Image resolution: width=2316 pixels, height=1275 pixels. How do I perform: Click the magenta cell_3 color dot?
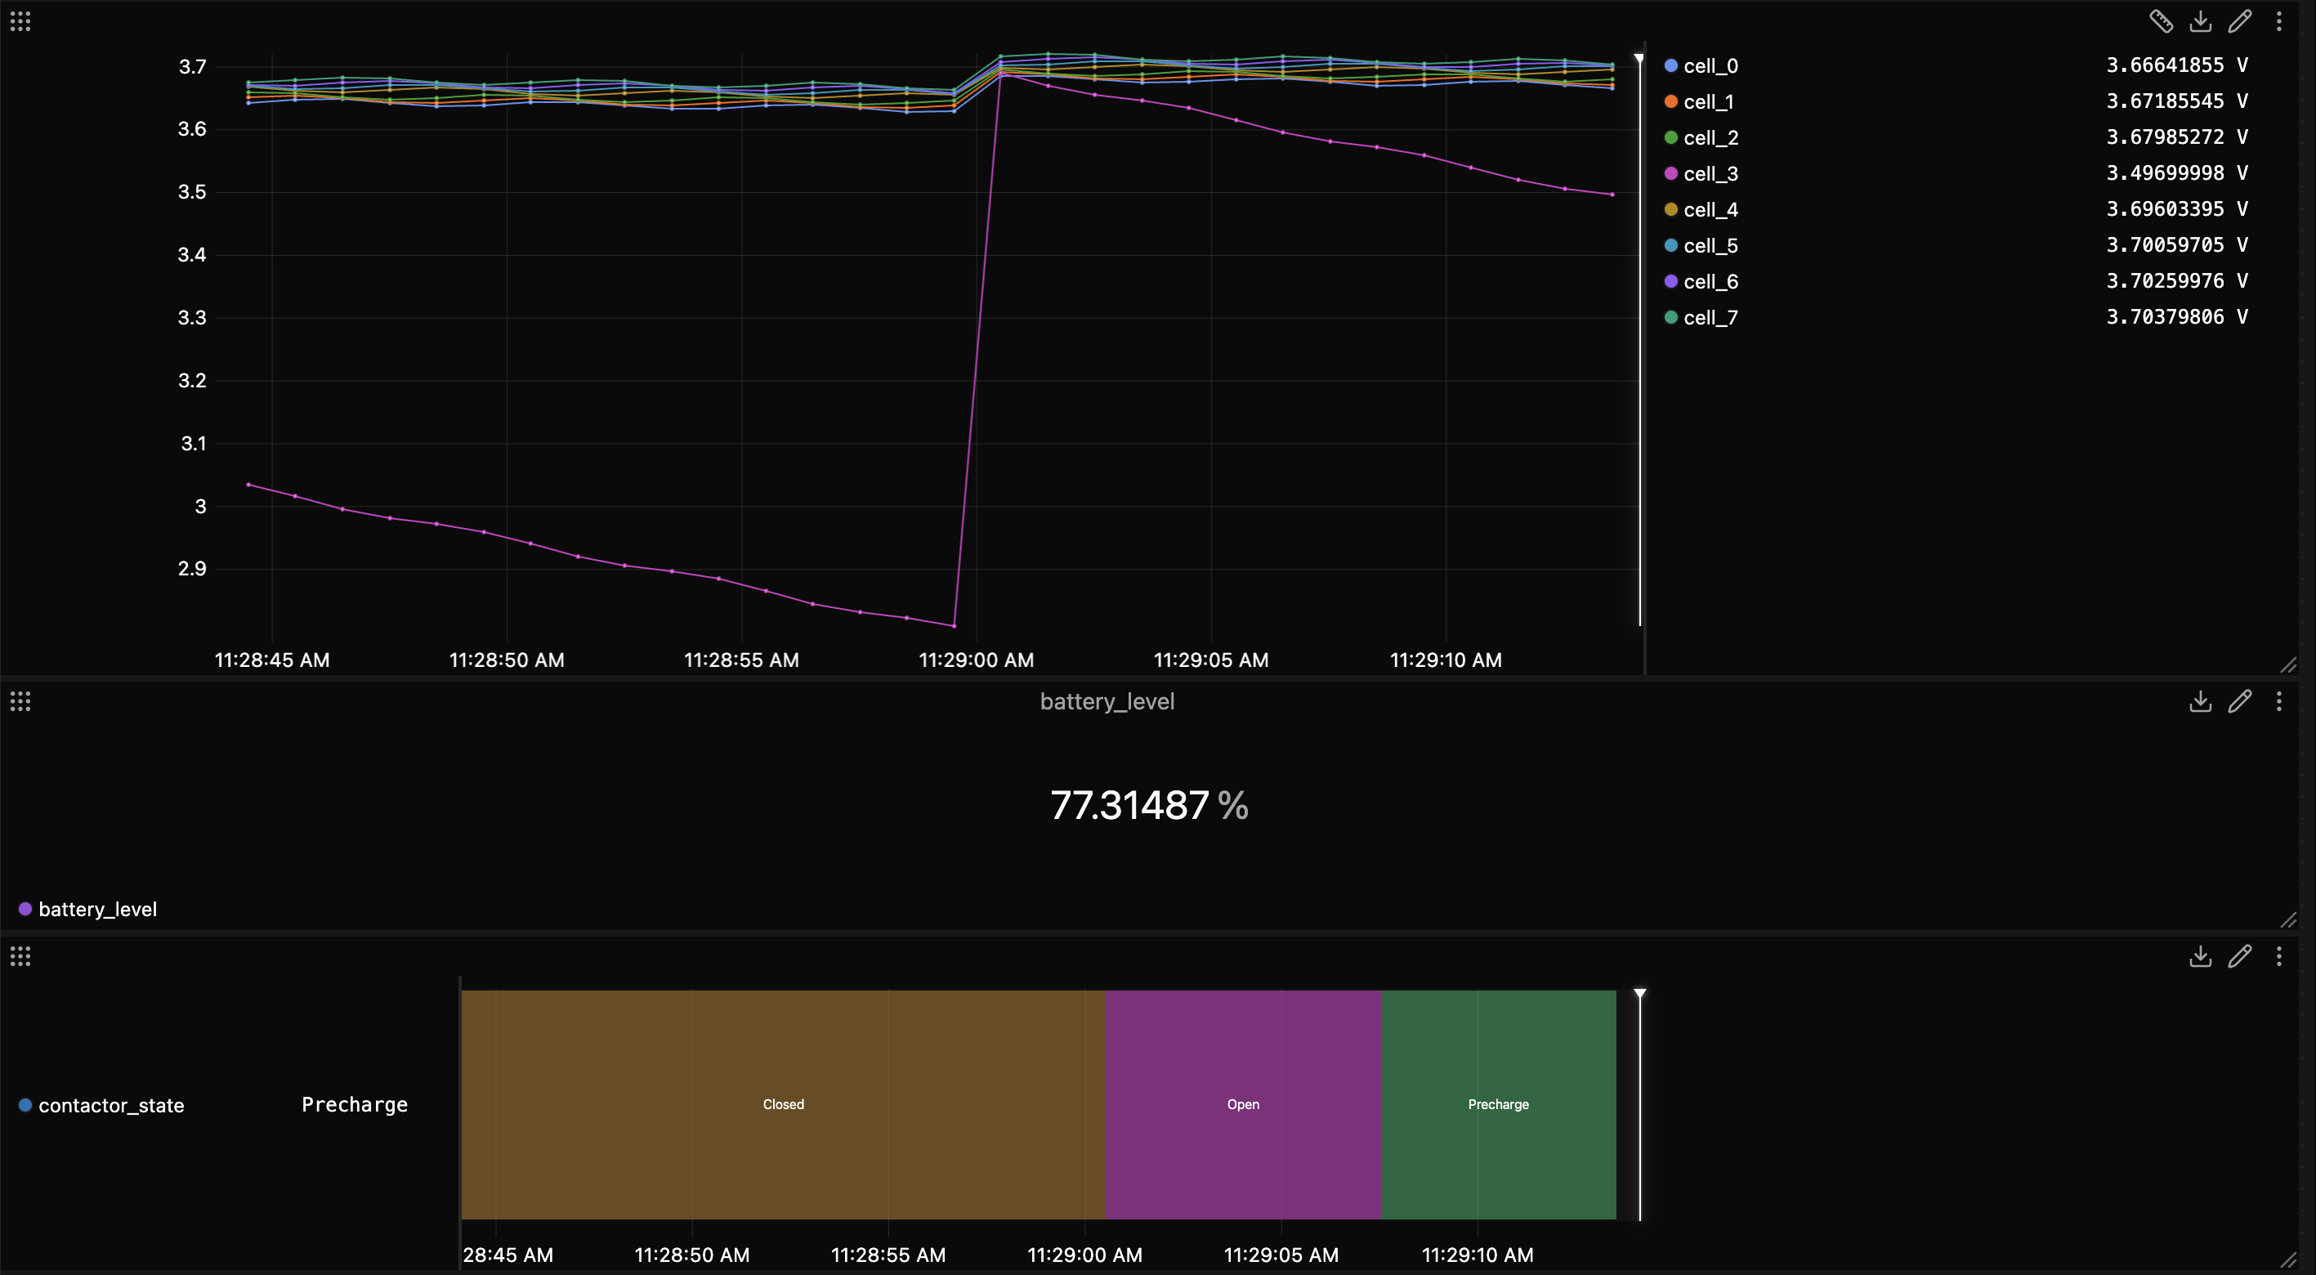(1670, 173)
